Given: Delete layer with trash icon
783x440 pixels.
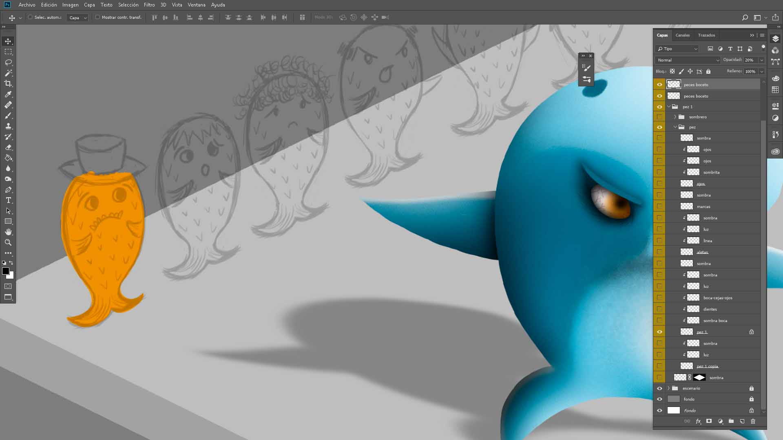Looking at the screenshot, I should (x=753, y=421).
